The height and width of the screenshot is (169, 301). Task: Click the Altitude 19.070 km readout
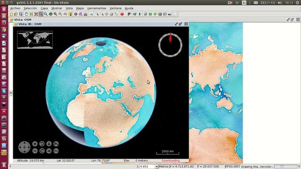[x=31, y=161]
